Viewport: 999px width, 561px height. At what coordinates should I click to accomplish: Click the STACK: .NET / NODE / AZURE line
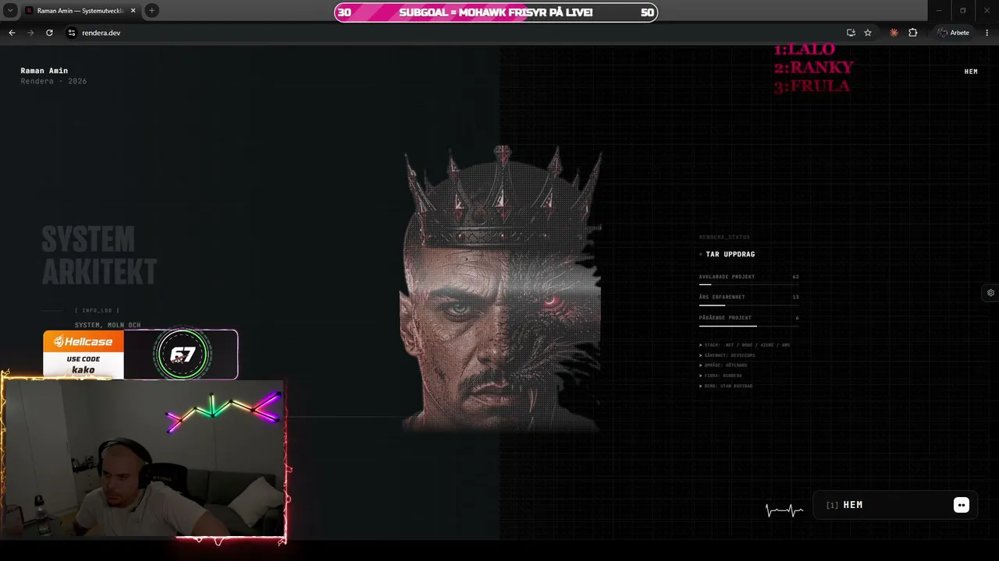click(x=745, y=345)
